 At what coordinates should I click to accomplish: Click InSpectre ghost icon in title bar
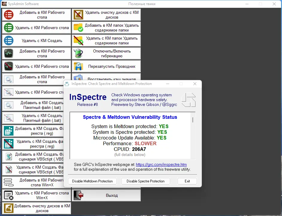67,84
